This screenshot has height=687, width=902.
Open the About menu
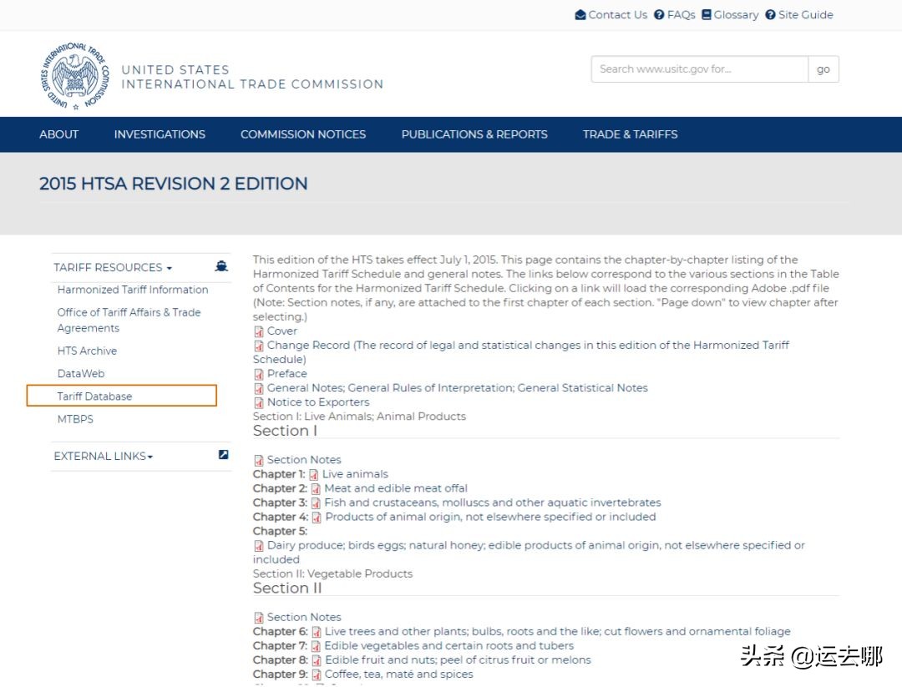pyautogui.click(x=58, y=134)
